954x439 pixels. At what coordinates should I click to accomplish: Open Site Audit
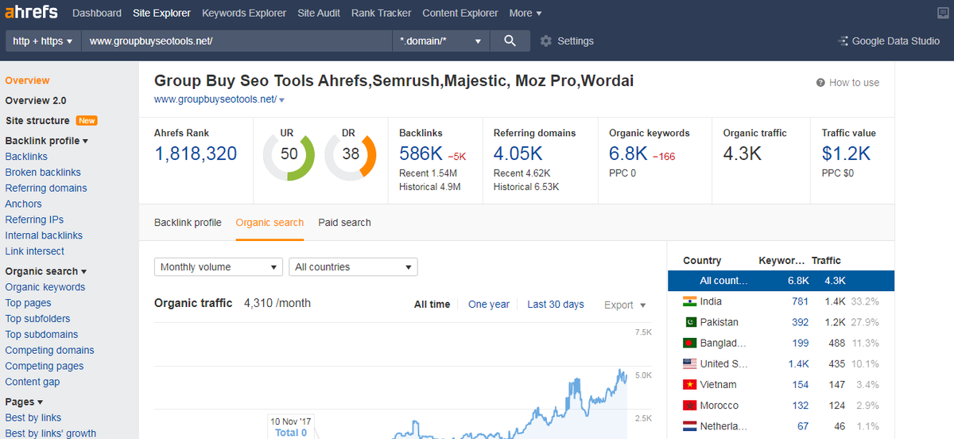[x=319, y=13]
